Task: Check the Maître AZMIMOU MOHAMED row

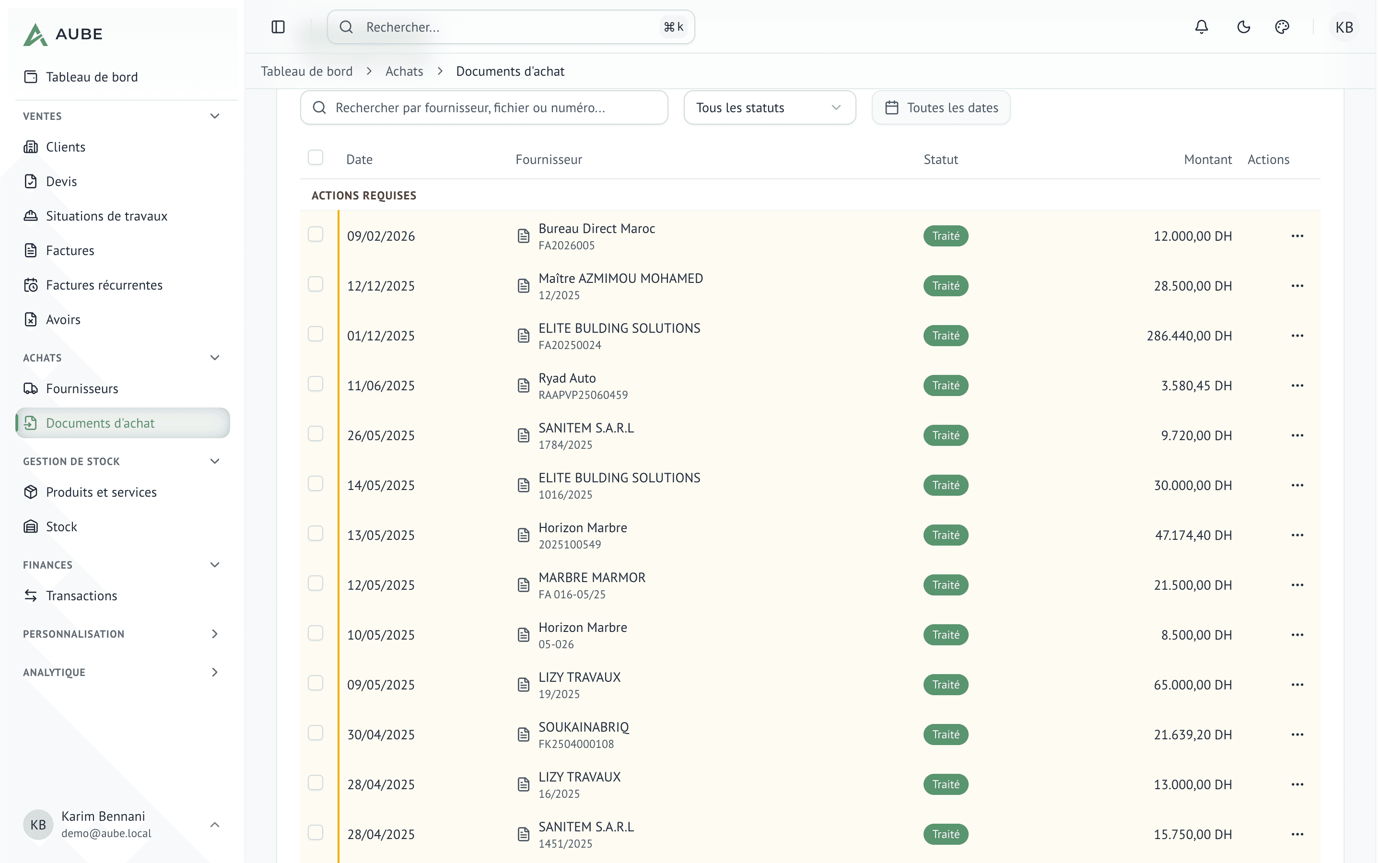Action: tap(315, 284)
